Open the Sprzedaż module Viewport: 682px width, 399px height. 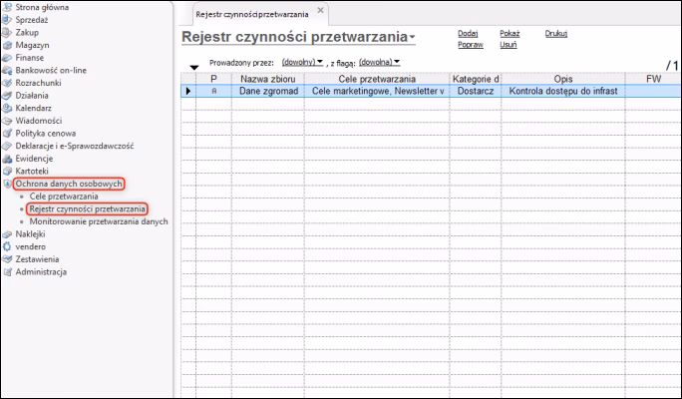tap(32, 20)
